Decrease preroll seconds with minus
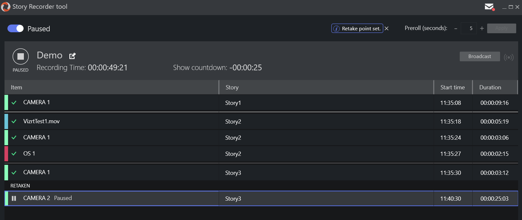The width and height of the screenshot is (522, 220). coord(456,29)
